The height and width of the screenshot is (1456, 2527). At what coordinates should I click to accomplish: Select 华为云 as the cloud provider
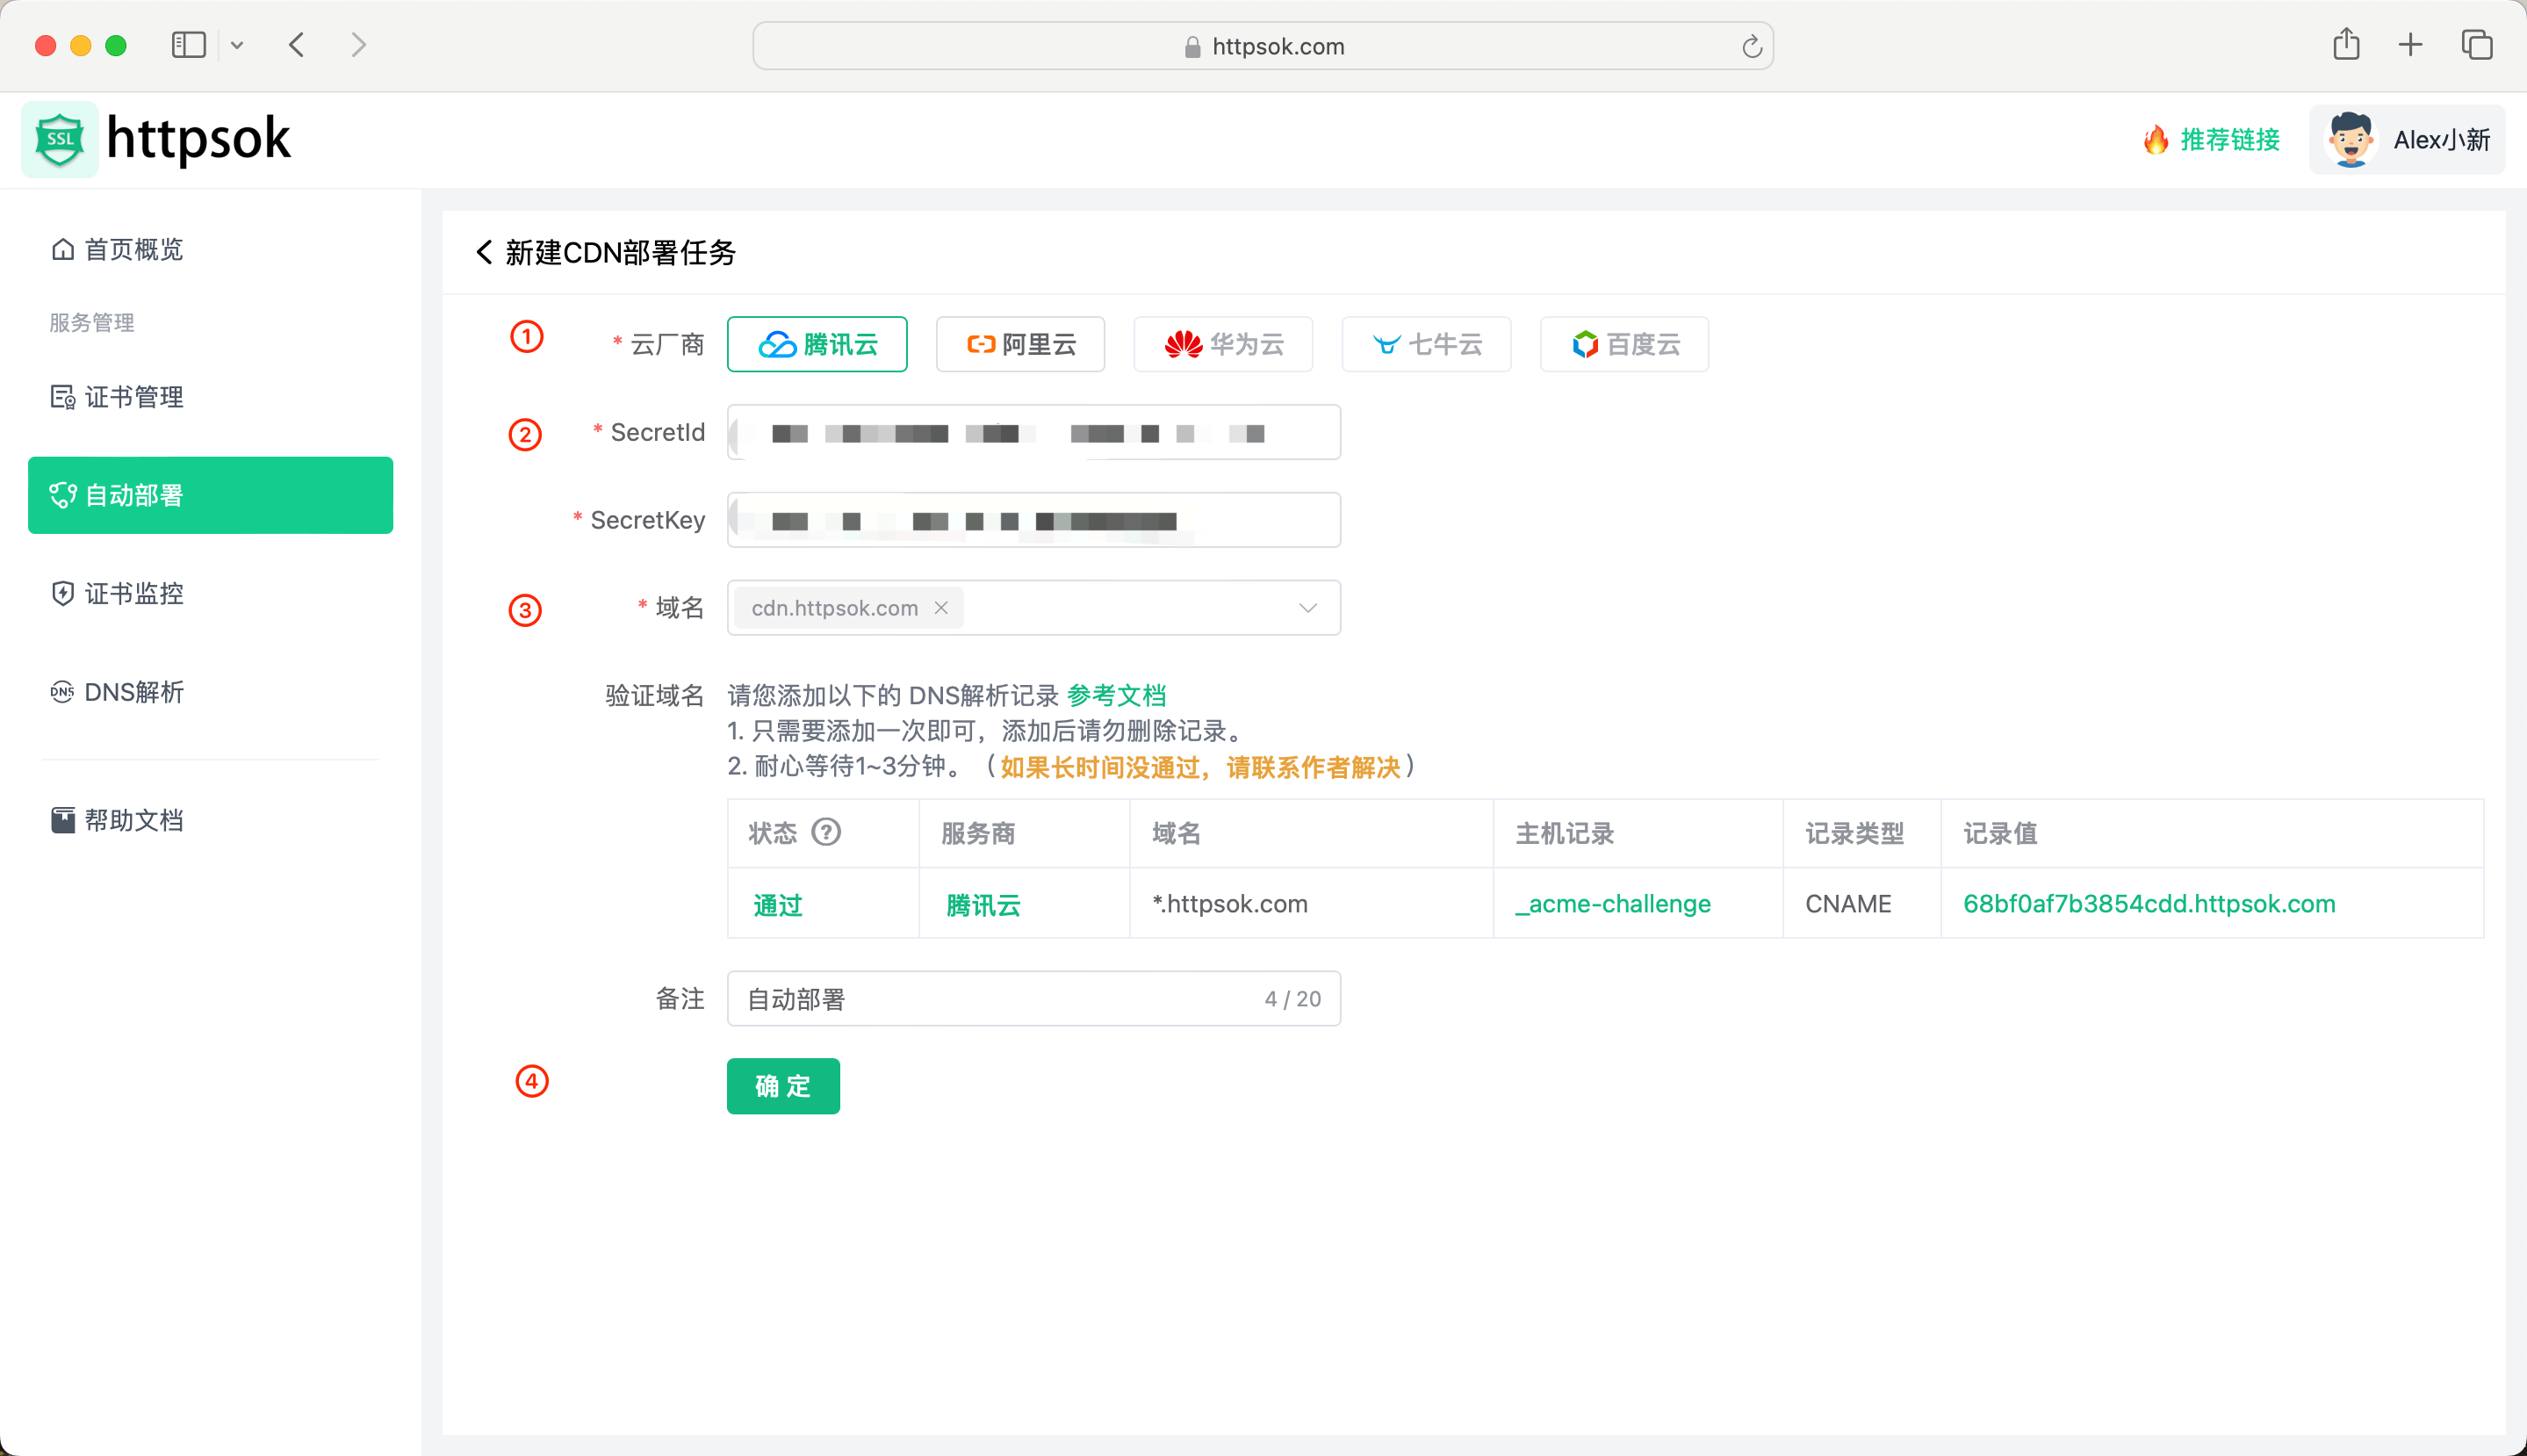[x=1222, y=344]
